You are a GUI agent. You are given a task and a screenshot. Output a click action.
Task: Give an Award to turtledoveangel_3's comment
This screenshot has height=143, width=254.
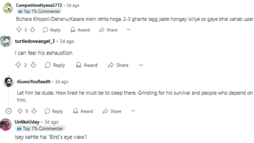(86, 65)
